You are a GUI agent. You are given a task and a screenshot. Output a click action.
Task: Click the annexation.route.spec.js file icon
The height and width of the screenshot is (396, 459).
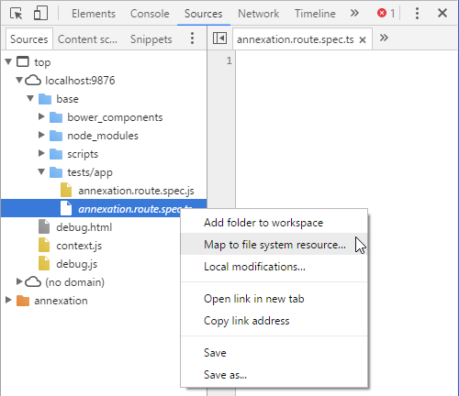point(66,190)
